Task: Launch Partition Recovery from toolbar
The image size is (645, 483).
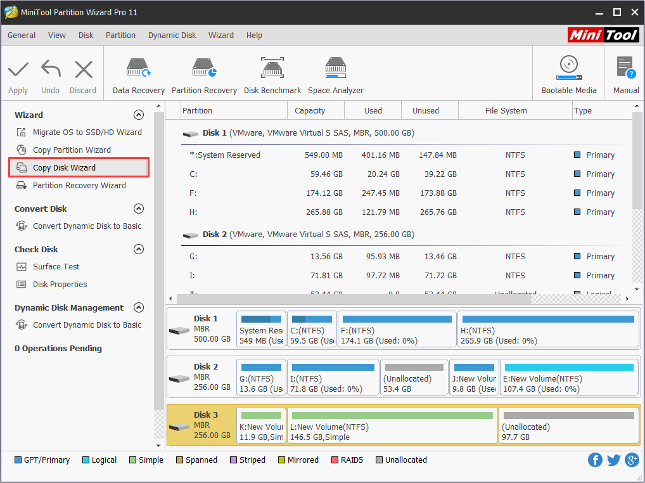Action: [204, 75]
